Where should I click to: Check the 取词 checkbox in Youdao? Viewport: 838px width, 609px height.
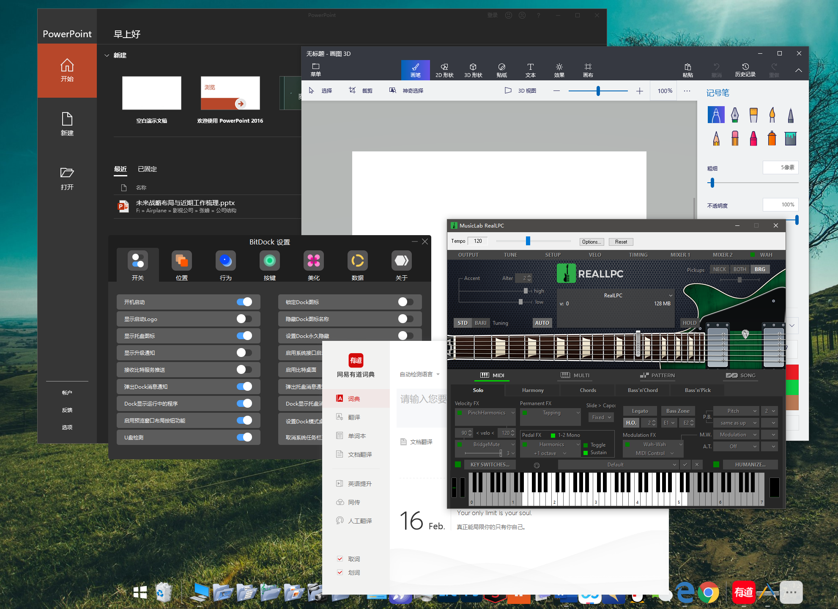340,559
